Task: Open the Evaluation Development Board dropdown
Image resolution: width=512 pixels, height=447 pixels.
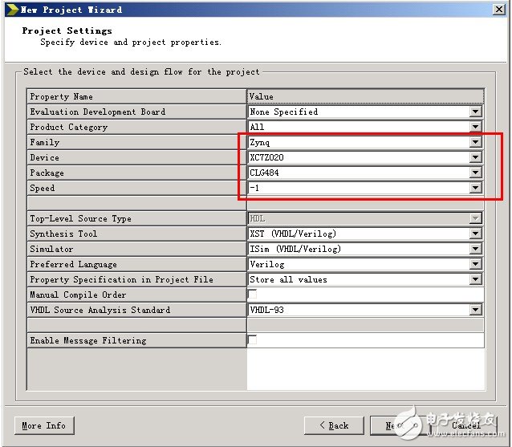Action: [476, 112]
